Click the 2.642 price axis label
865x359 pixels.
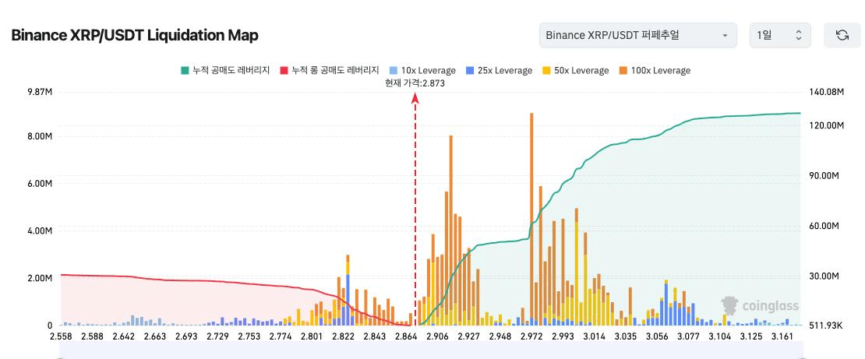124,336
